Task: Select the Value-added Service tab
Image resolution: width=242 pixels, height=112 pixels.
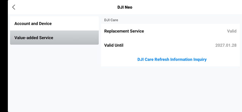Action: tap(54, 38)
